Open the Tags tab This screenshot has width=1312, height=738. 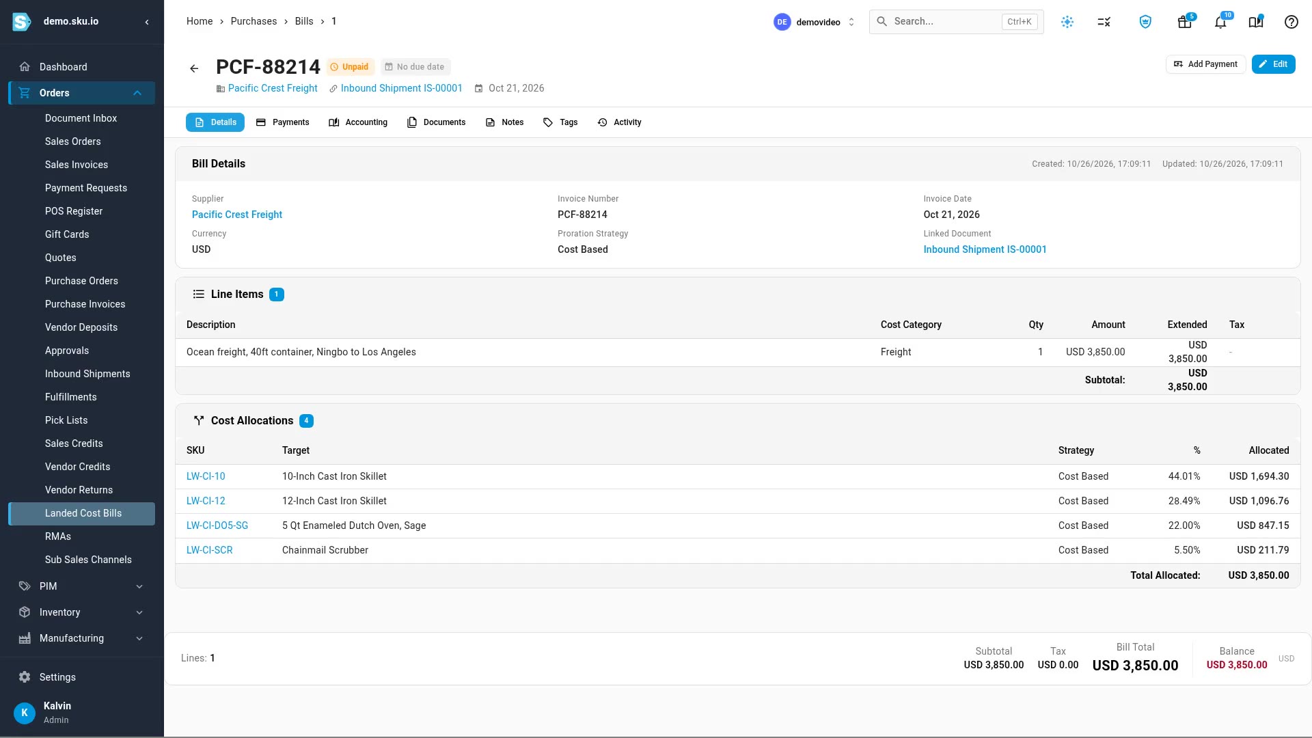point(560,122)
